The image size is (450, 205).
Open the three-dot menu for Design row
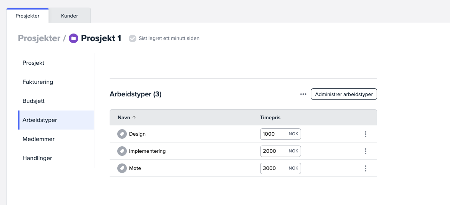(366, 134)
